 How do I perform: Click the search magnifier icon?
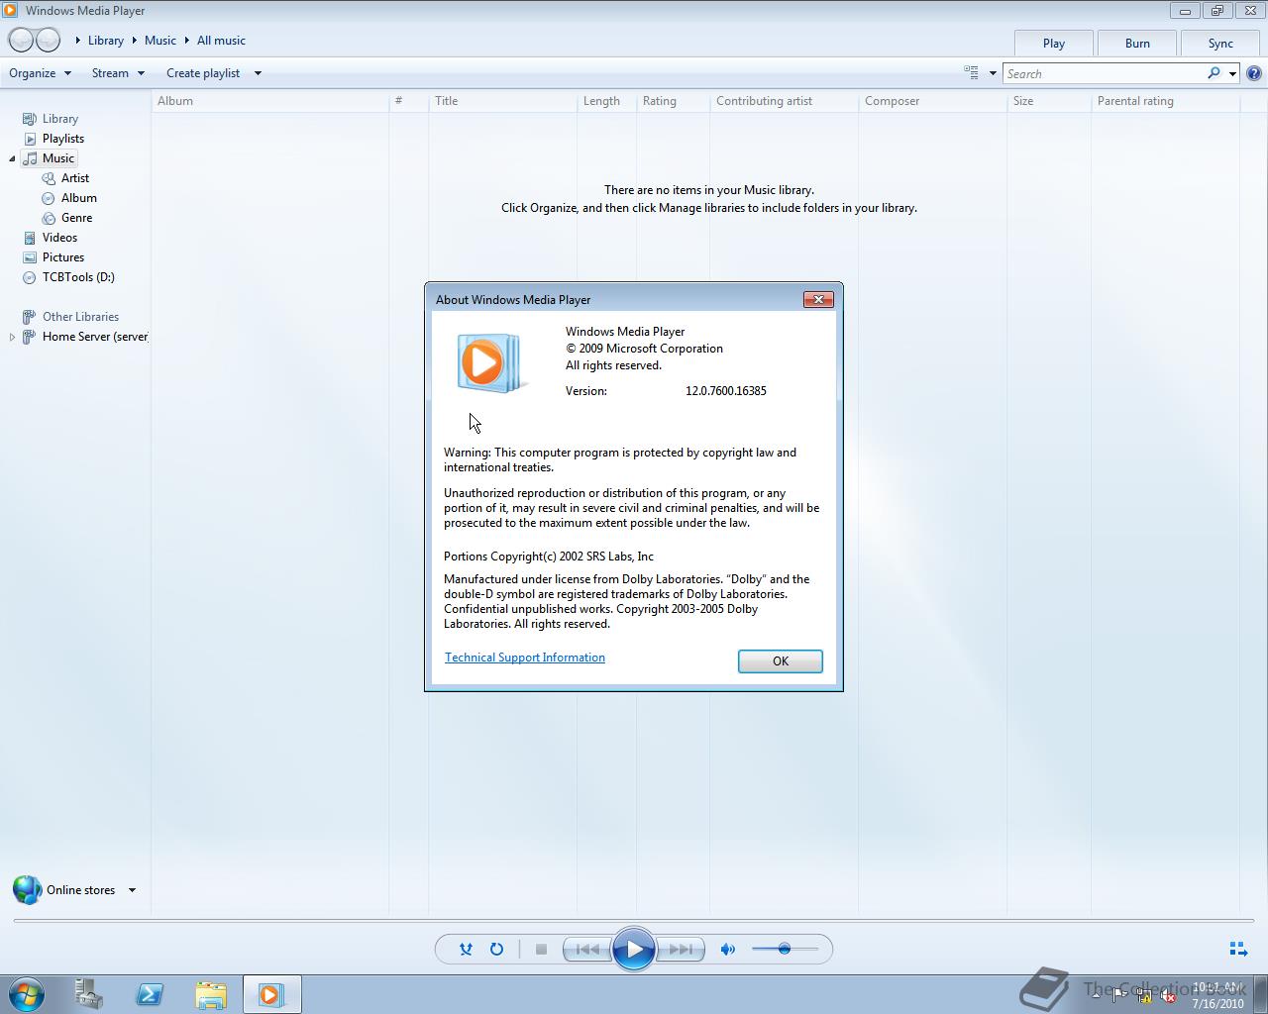pos(1214,73)
